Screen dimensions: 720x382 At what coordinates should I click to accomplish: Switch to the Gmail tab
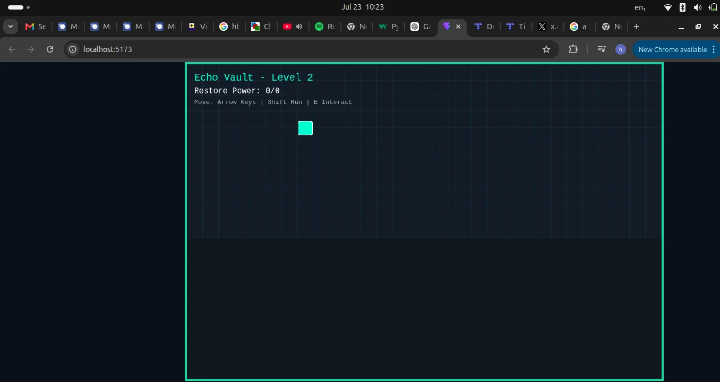point(36,27)
